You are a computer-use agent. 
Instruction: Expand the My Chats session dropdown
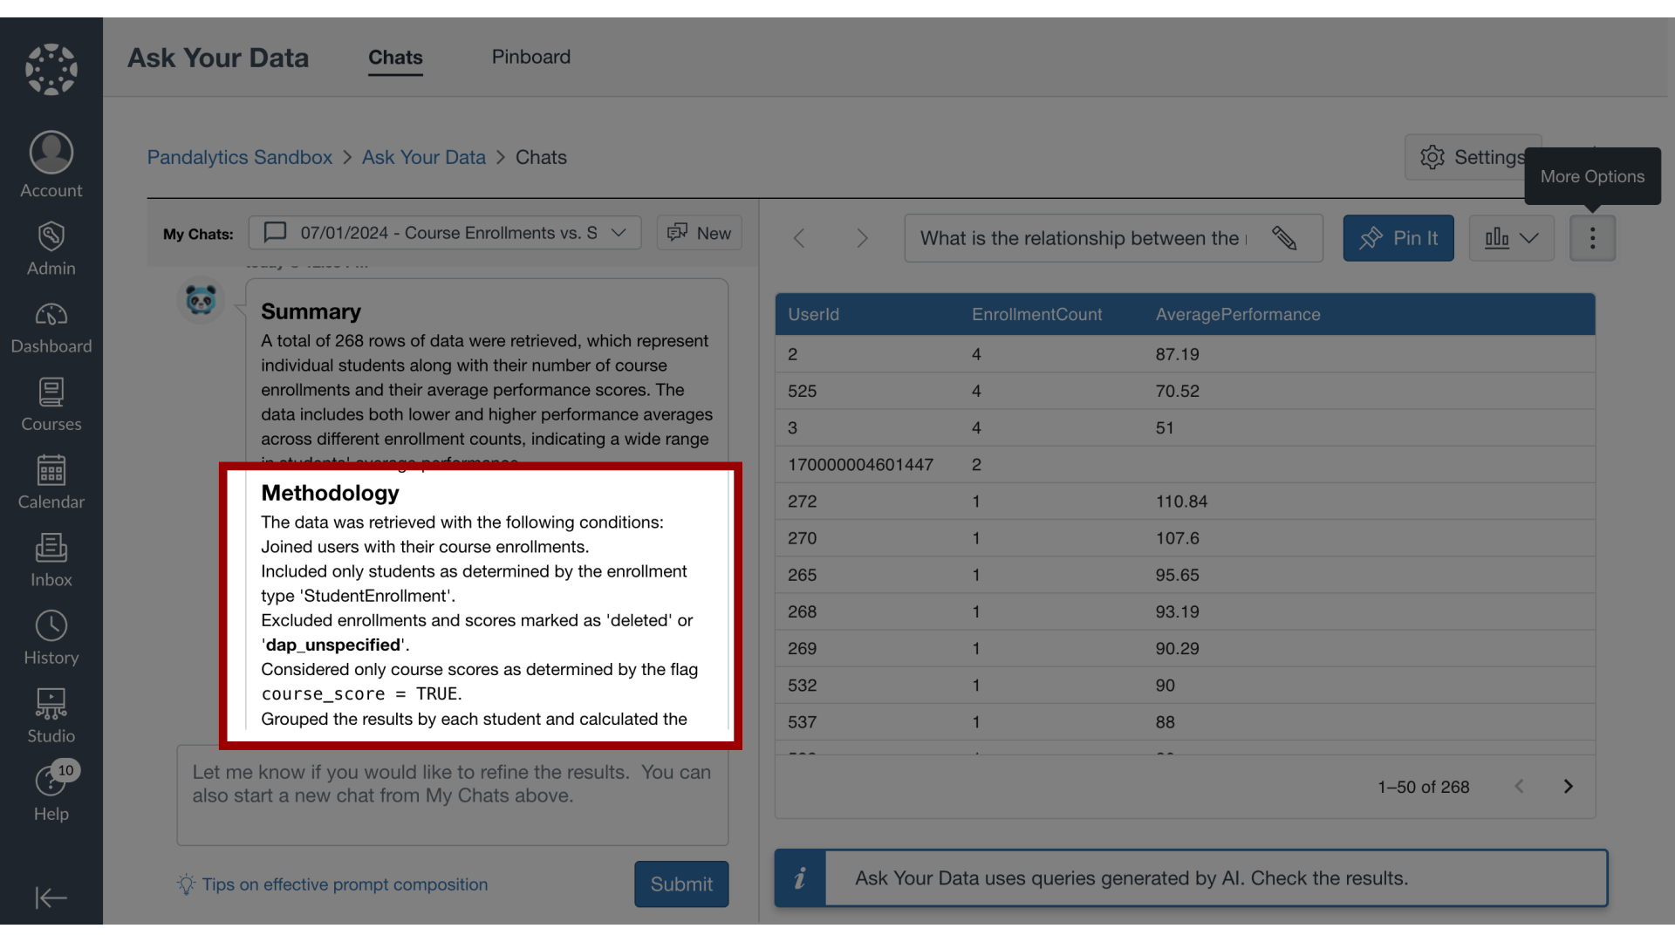tap(618, 234)
